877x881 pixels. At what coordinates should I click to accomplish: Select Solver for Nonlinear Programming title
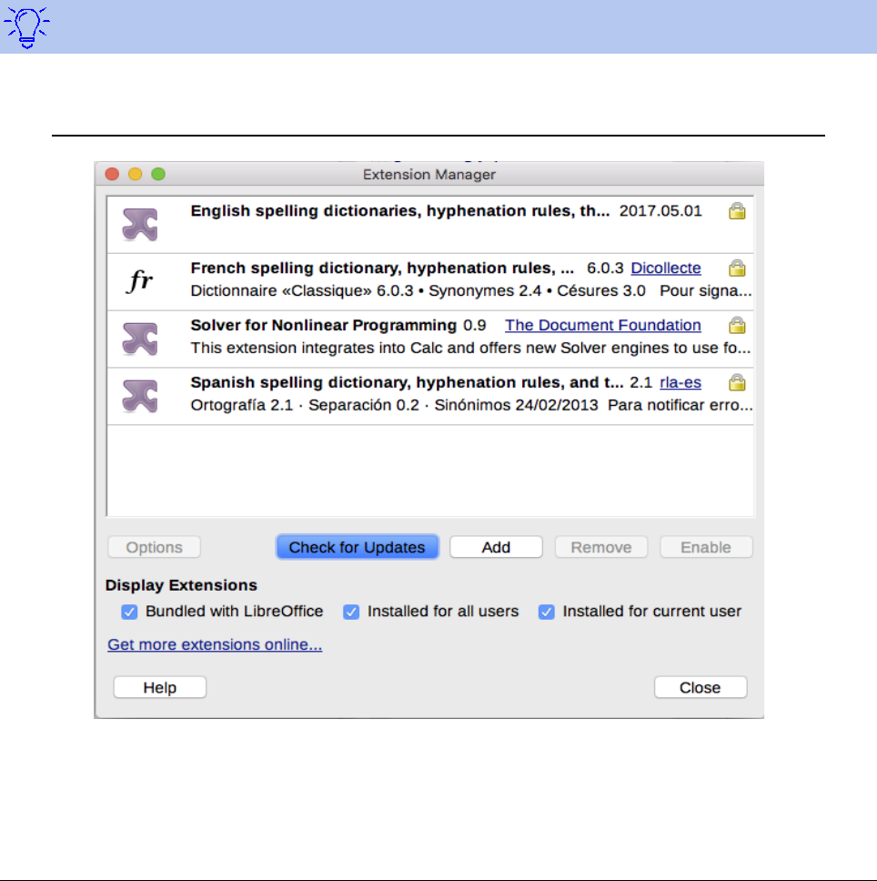tap(323, 325)
